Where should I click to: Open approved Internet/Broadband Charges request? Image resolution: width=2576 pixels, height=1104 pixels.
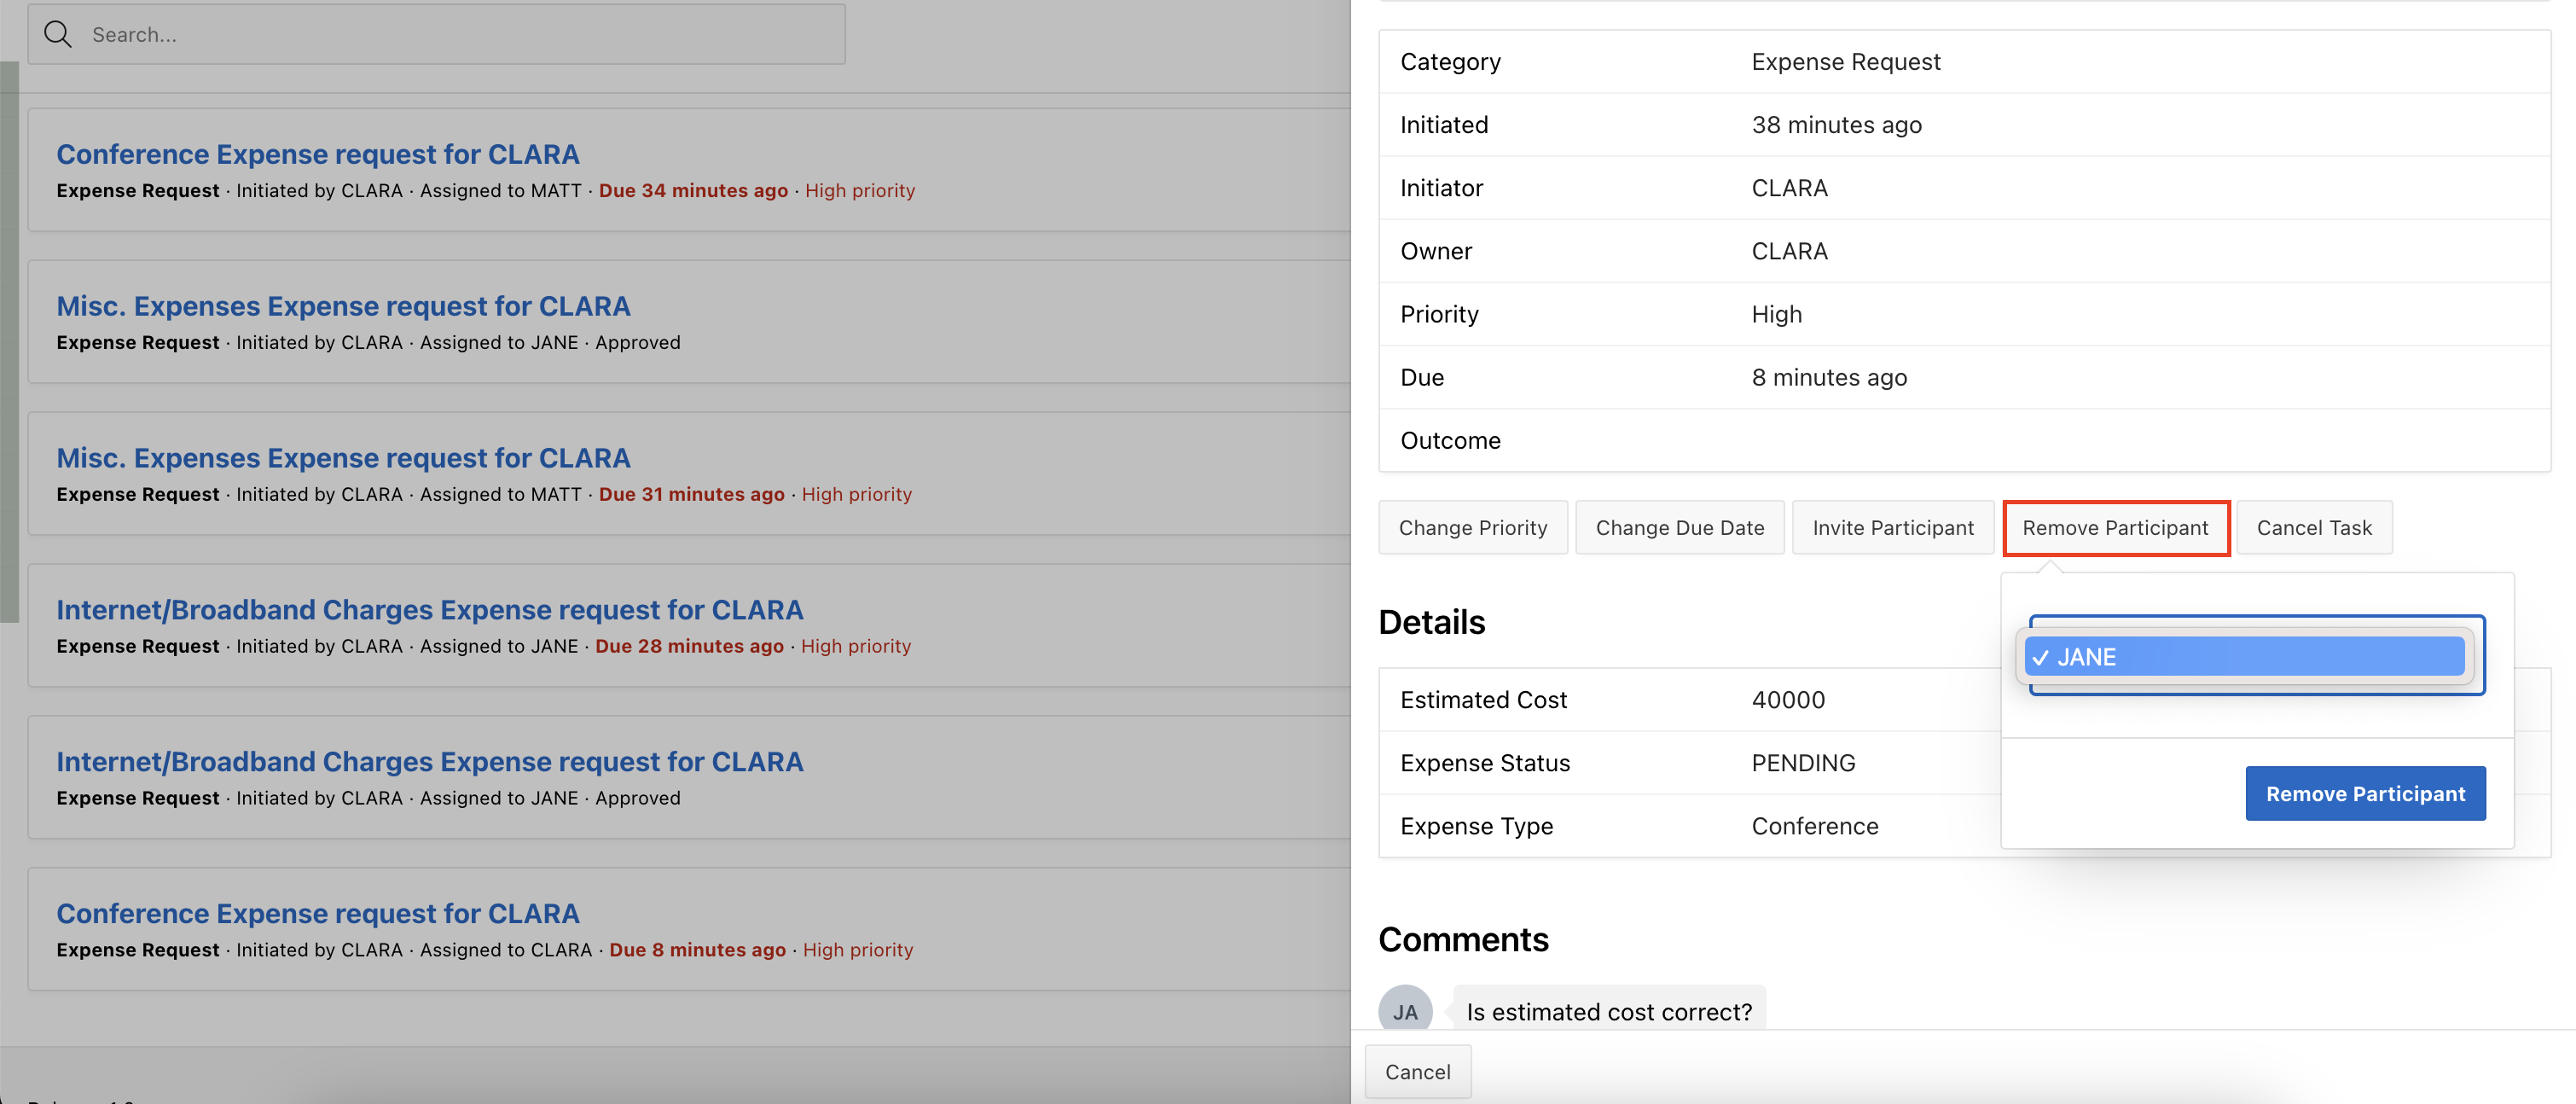pyautogui.click(x=429, y=762)
